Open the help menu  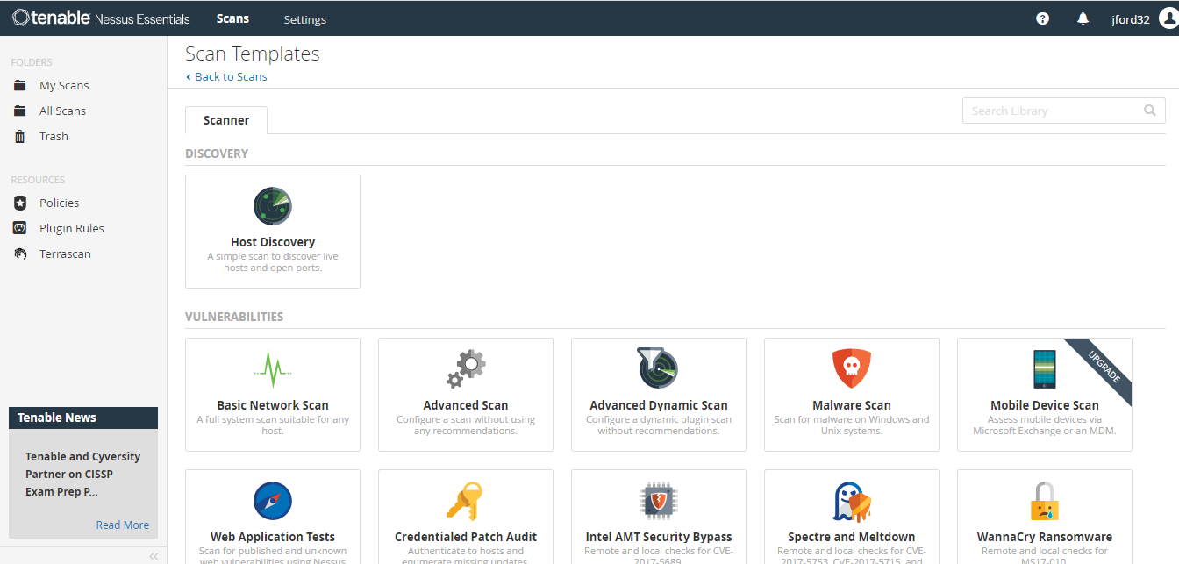click(x=1042, y=18)
